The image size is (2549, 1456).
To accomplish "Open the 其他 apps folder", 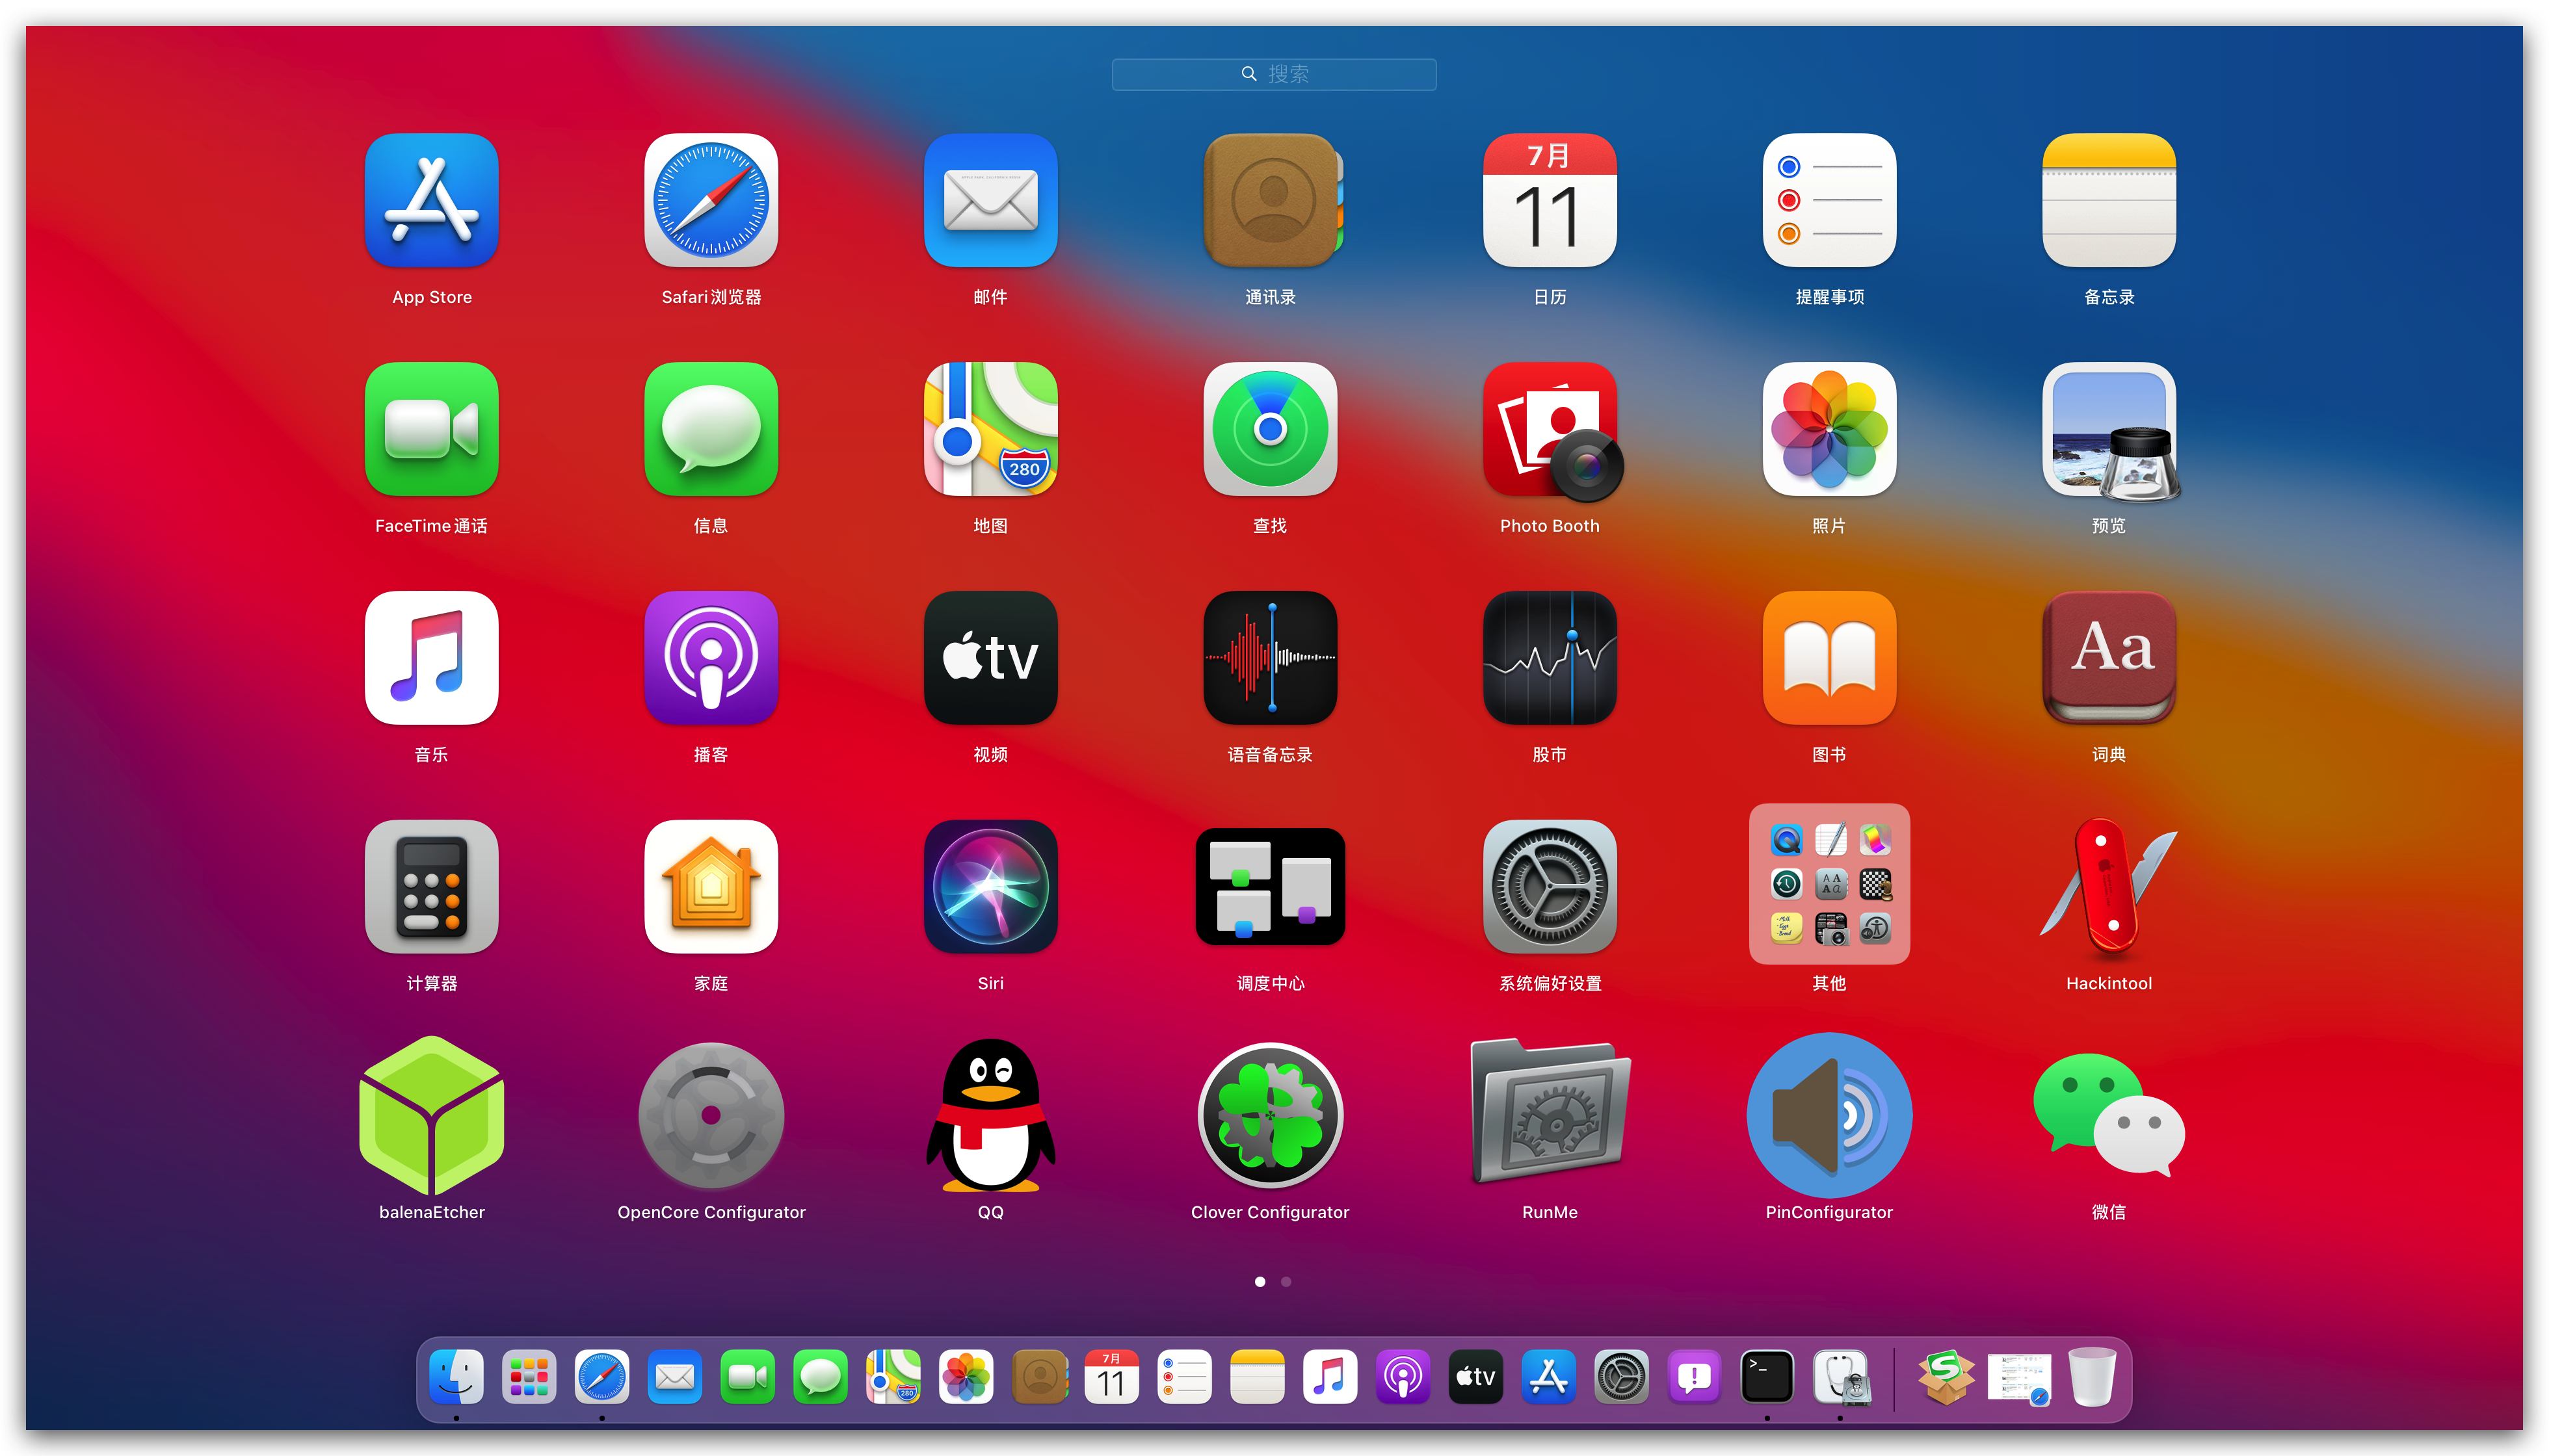I will coord(1829,884).
